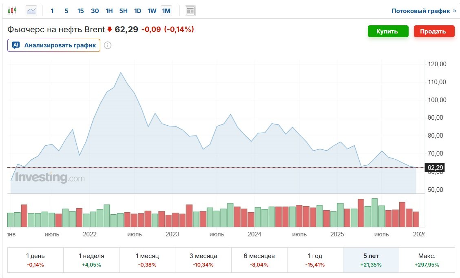
Task: Choose the 15 minute interval
Action: point(80,11)
